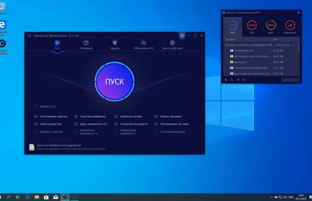Select the Windows Shell Experience Host checkbox
312x201 pixels.
click(227, 68)
